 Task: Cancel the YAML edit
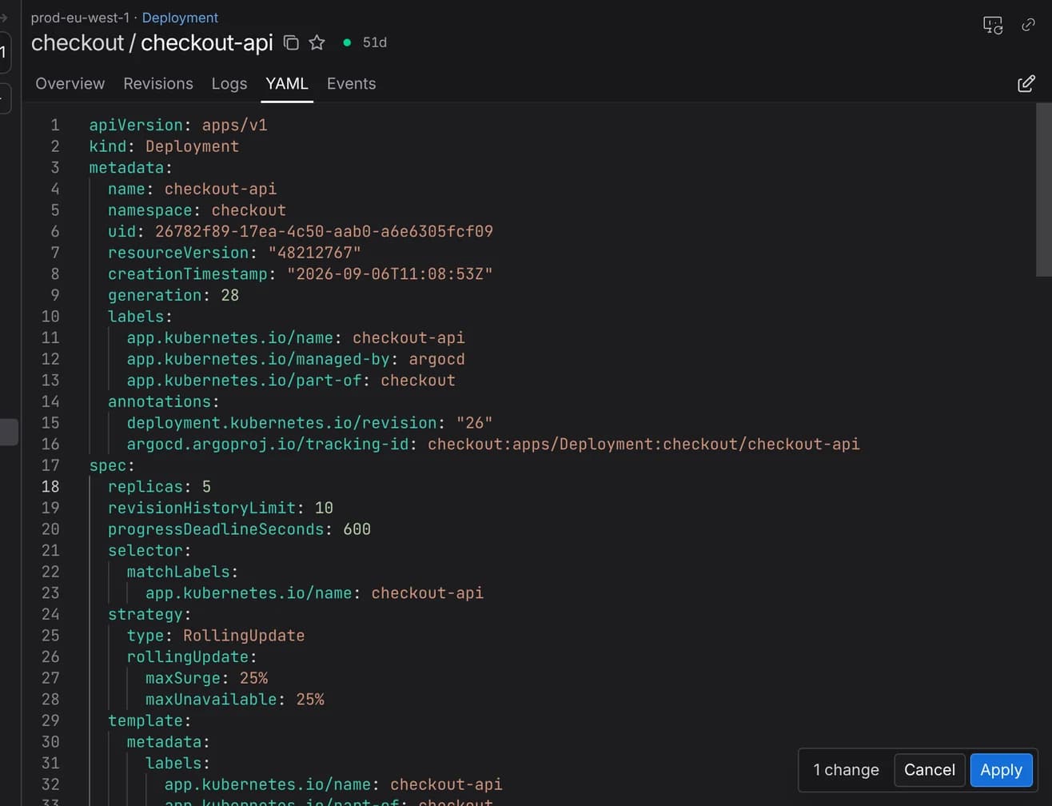pos(929,770)
